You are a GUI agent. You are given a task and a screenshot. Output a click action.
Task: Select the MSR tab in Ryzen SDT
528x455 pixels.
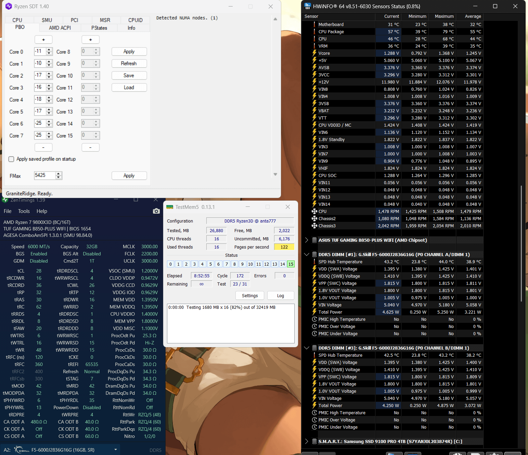105,20
